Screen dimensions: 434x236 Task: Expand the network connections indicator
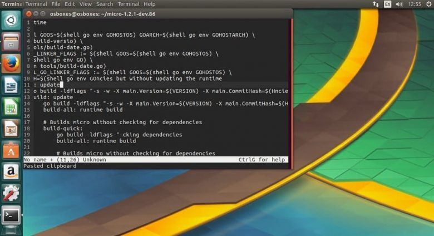(x=376, y=4)
